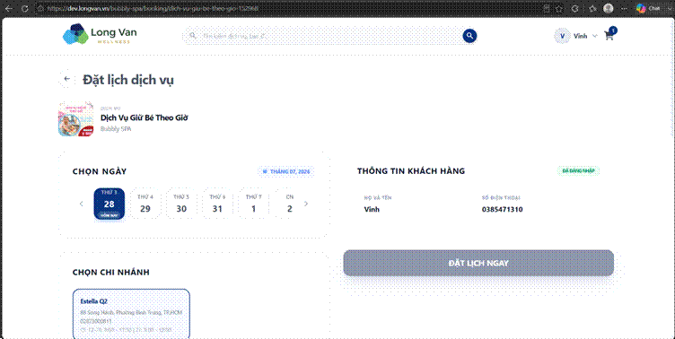Open the Dịch Vụ Giữ Bé thumbnail image
Viewport: 675px width, 339px height.
click(x=75, y=118)
